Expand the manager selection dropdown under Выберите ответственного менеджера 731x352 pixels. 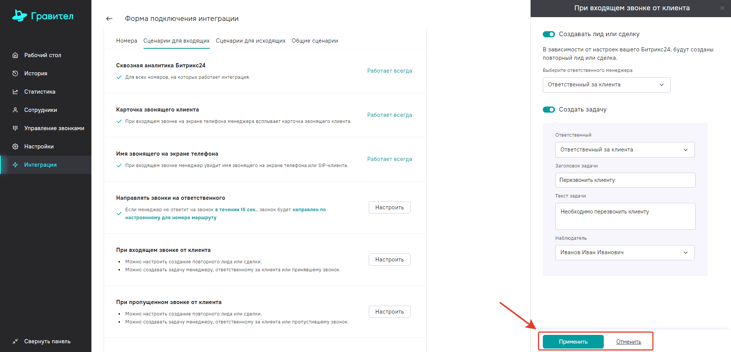click(x=606, y=85)
